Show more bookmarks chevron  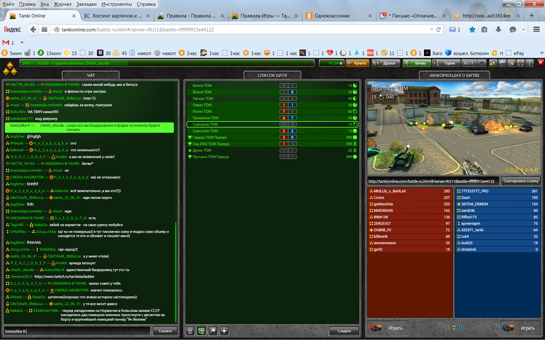[541, 53]
